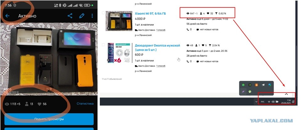This screenshot has height=130, width=301.
Task: Open the notification bell in taskbar
Action: 293,102
